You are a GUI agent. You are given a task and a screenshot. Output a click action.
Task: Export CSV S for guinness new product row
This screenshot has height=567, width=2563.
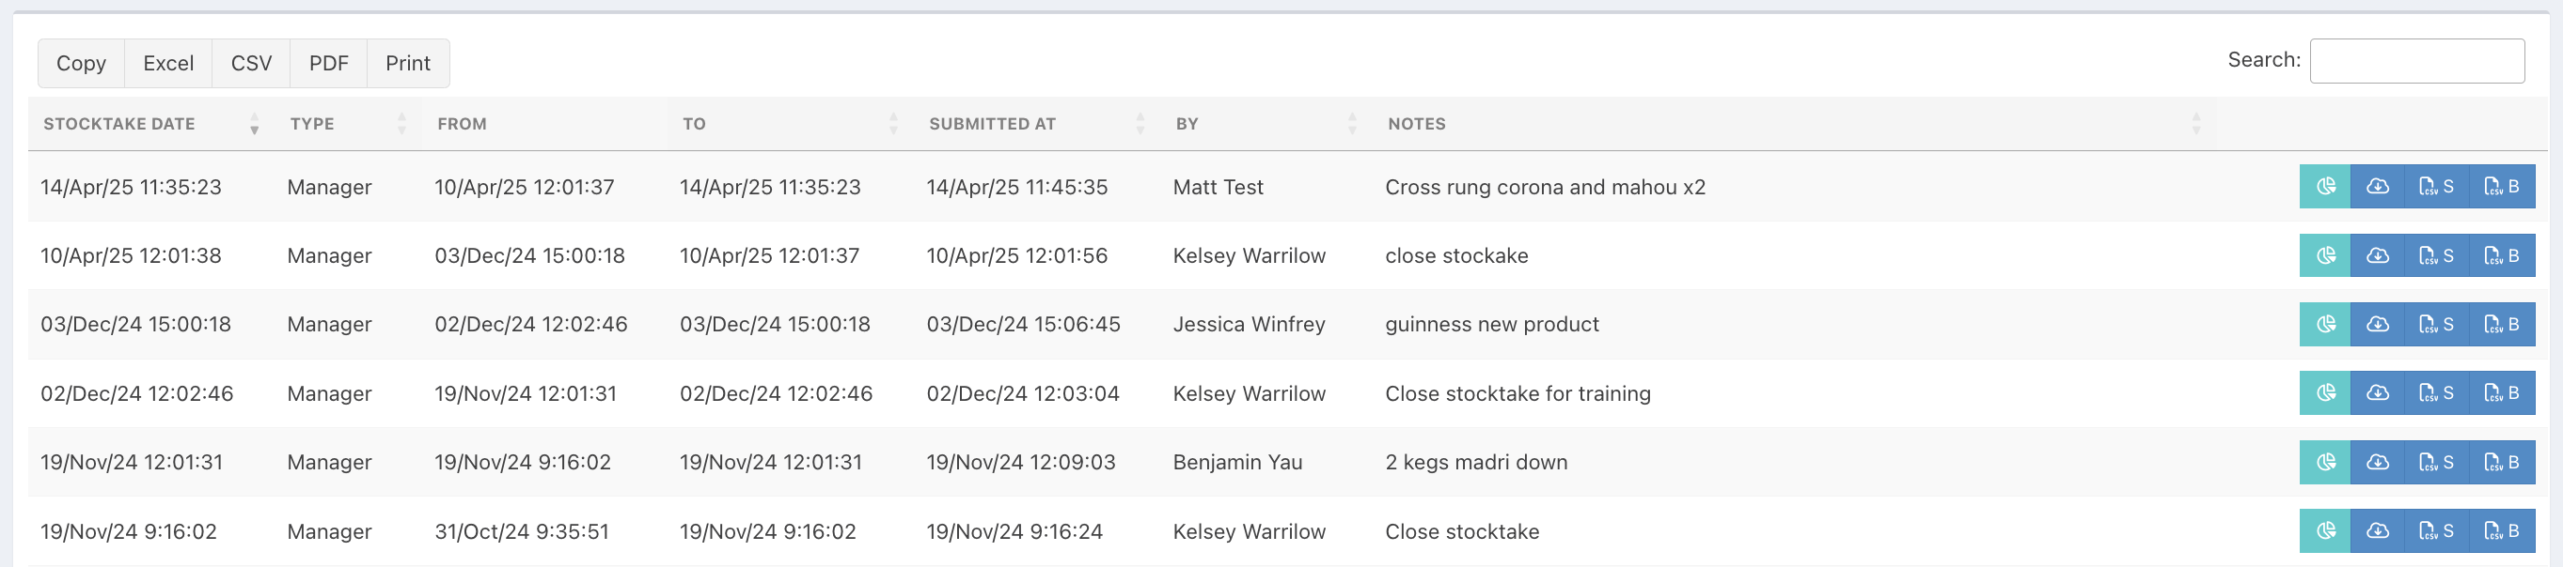tap(2436, 325)
